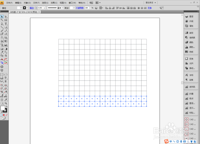Viewport: 200px width, 144px height.
Task: Open 编辑(E) menu
Action: point(18,3)
